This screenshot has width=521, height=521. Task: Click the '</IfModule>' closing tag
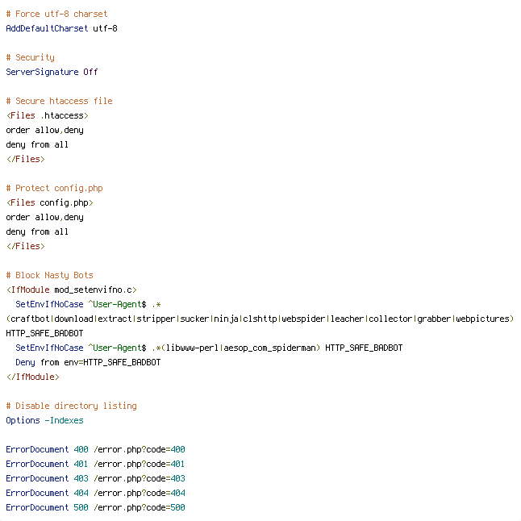(x=32, y=377)
